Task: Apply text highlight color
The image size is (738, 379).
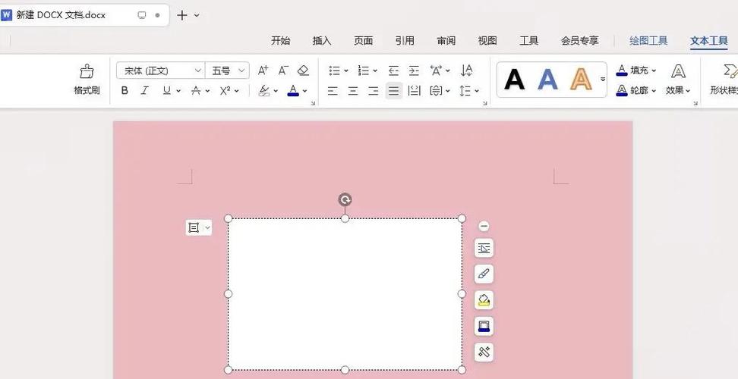Action: coord(264,91)
